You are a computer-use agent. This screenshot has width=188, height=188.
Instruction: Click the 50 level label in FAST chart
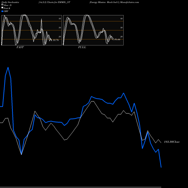pyautogui.click(x=60, y=27)
